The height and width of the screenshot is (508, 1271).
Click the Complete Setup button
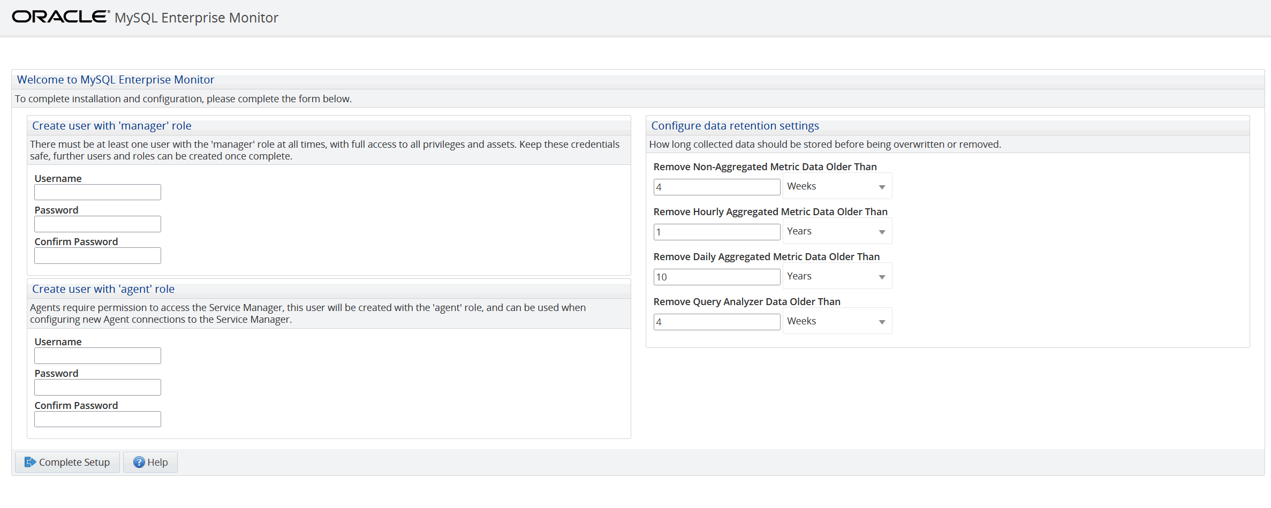point(67,462)
